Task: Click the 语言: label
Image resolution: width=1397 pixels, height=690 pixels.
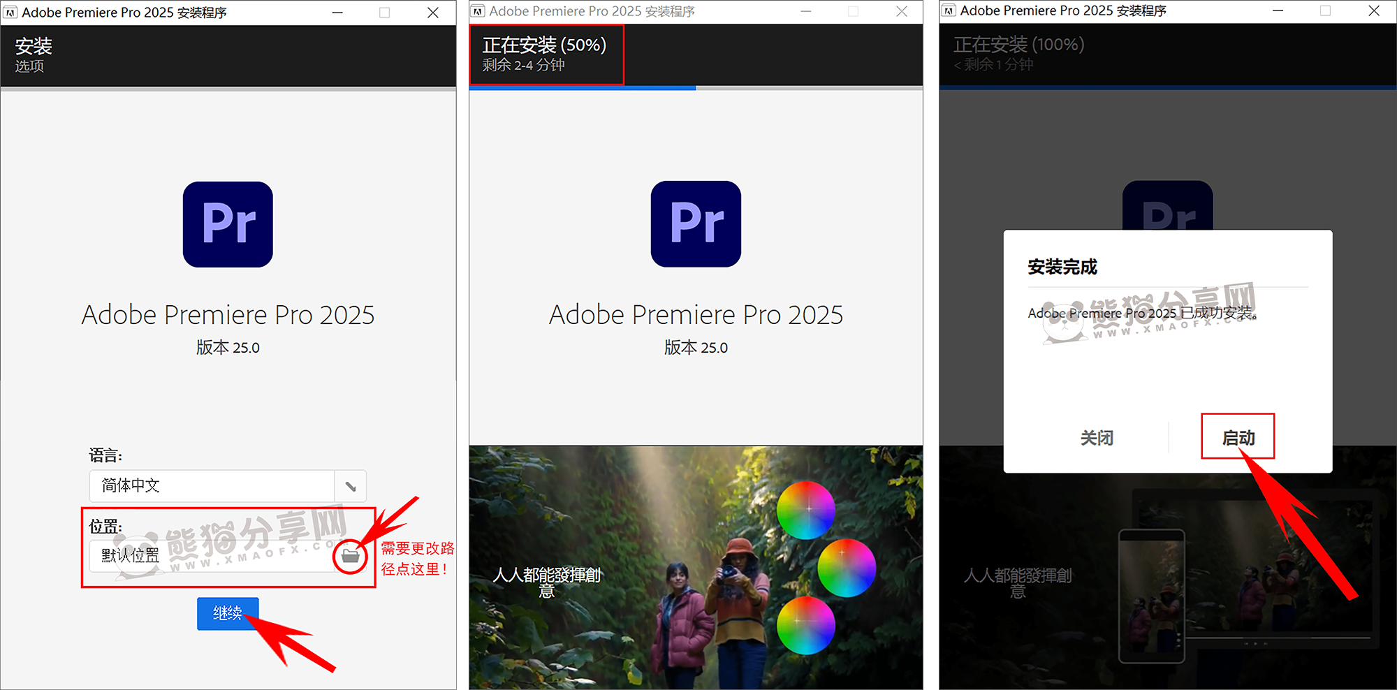Action: coord(105,455)
